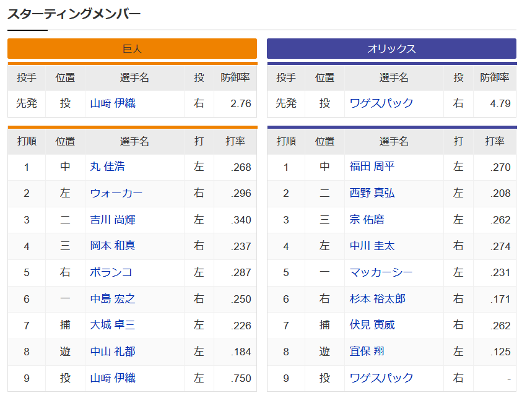Click batting average .237
The height and width of the screenshot is (398, 522).
(x=241, y=246)
